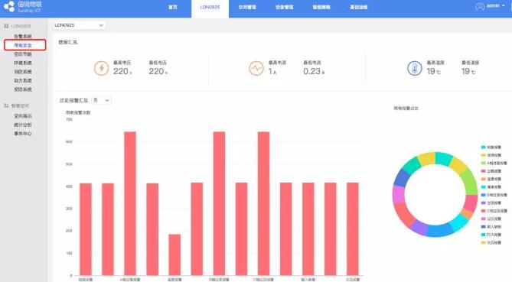The height and width of the screenshot is (282, 512).
Task: Open 事件中心 in the sidebar
Action: tap(23, 133)
